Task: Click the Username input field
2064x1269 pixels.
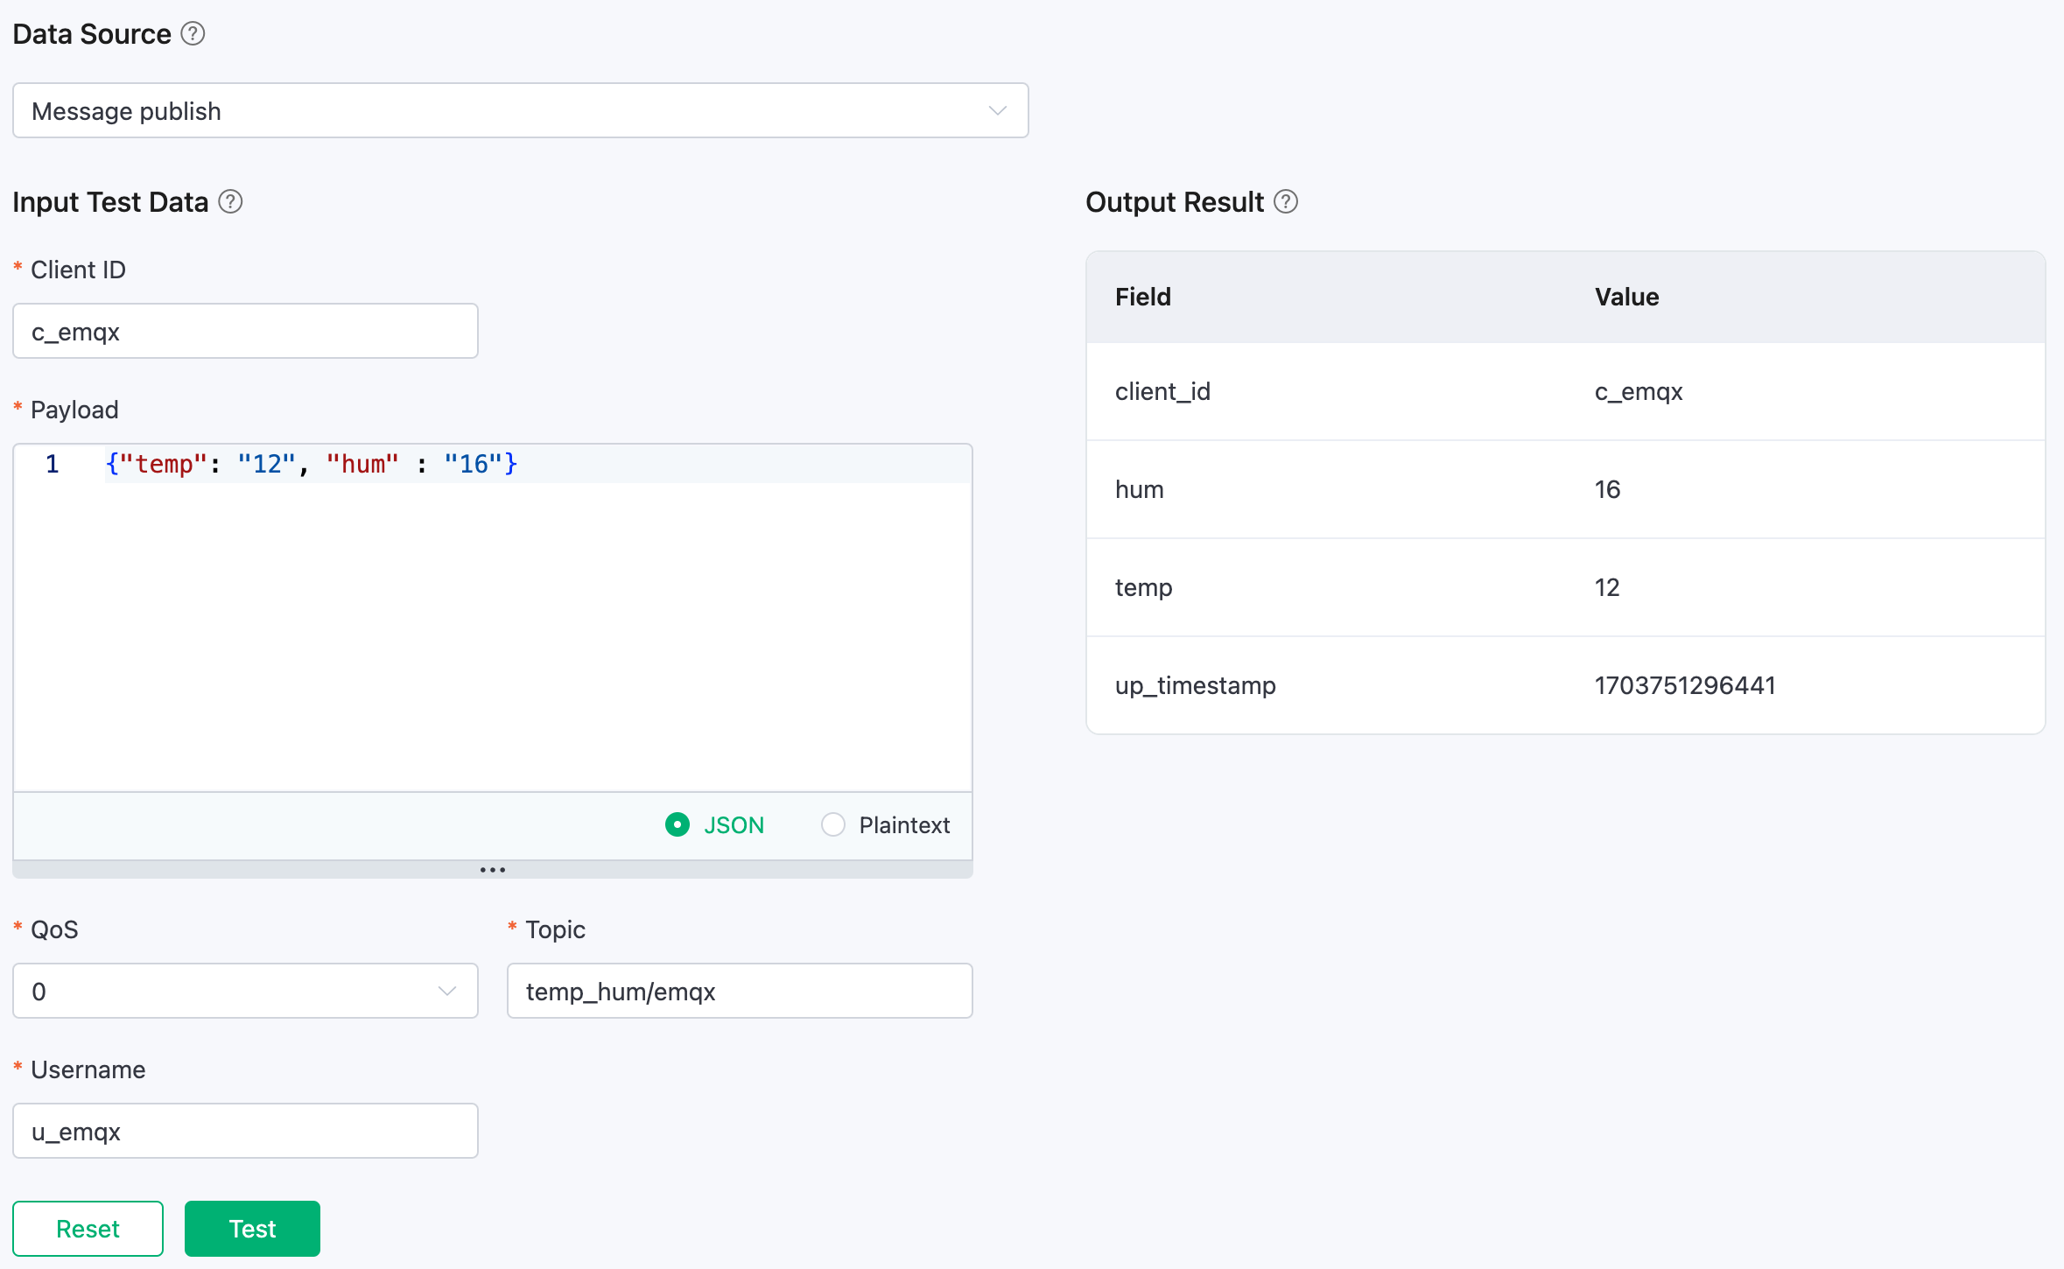Action: pos(245,1132)
